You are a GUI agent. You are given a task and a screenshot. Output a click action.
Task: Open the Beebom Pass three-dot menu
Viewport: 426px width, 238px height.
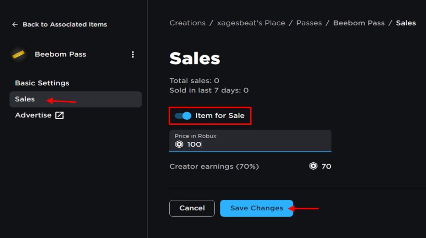point(133,54)
